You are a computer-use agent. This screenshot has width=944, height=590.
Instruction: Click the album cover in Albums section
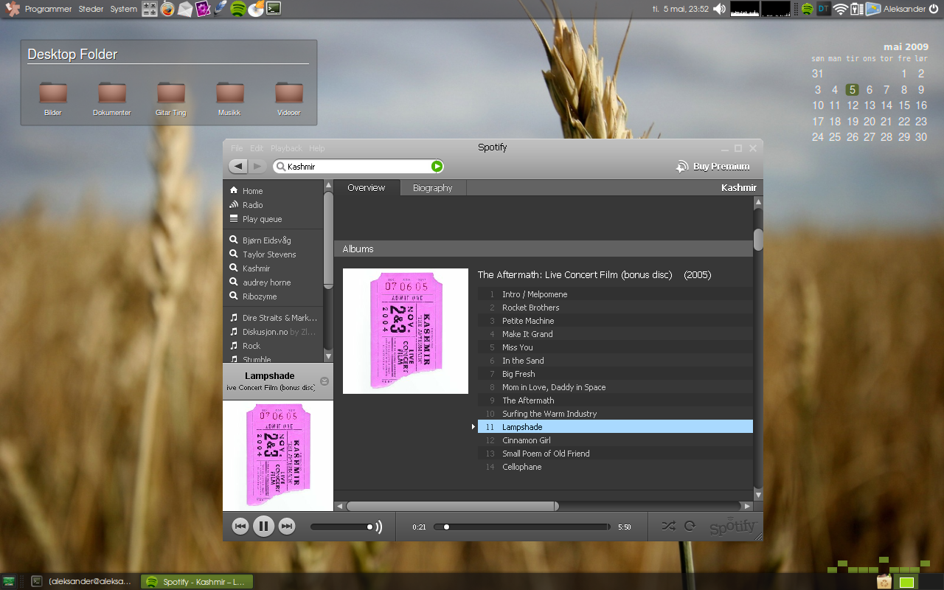coord(406,331)
